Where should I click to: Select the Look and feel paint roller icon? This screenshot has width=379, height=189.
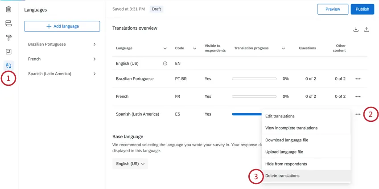(x=8, y=38)
